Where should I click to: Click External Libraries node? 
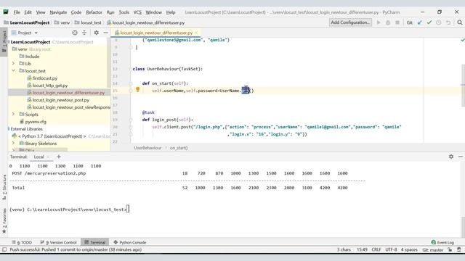pos(27,129)
